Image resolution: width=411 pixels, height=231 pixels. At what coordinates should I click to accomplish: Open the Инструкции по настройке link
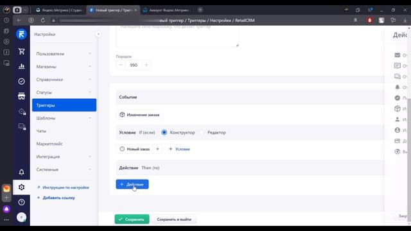(x=63, y=187)
